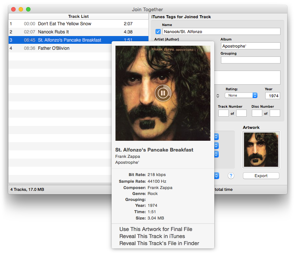
Task: Select Use This Artwork for Final File
Action: pyautogui.click(x=156, y=229)
